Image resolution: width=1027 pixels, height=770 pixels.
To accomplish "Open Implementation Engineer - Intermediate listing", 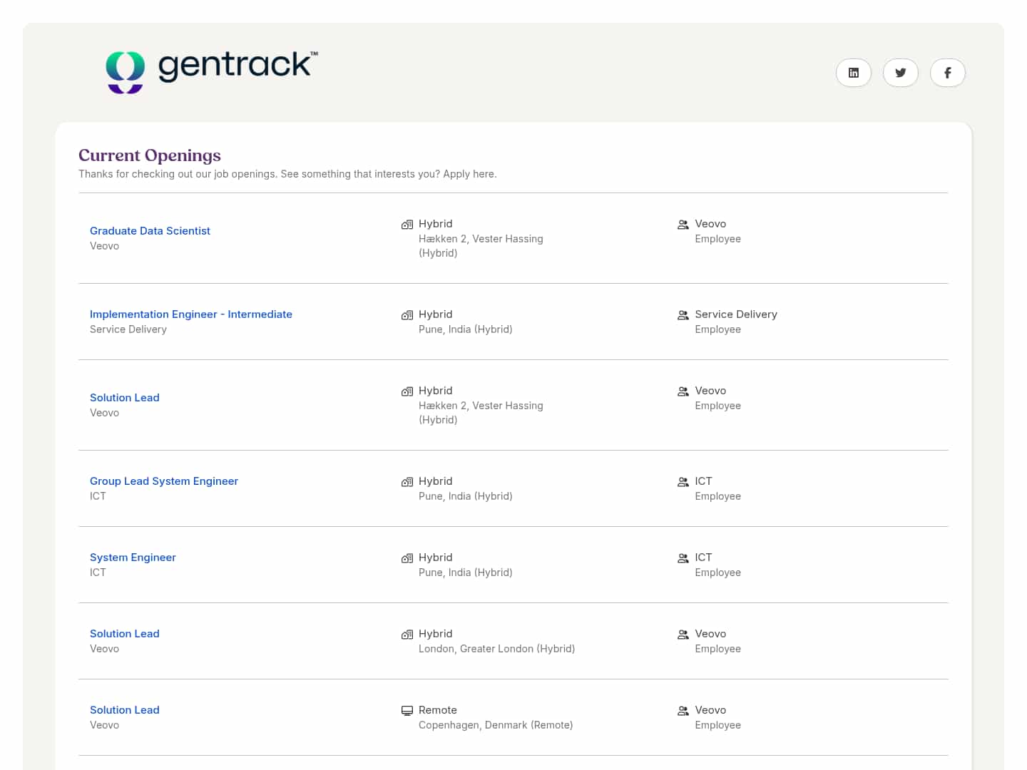I will [190, 314].
